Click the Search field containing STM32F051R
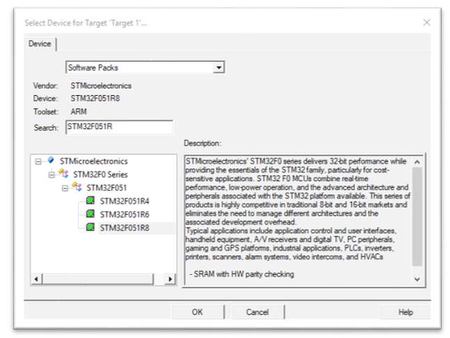 coord(119,127)
